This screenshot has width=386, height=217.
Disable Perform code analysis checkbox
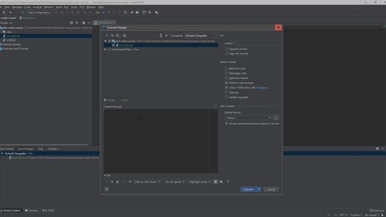pyautogui.click(x=226, y=83)
